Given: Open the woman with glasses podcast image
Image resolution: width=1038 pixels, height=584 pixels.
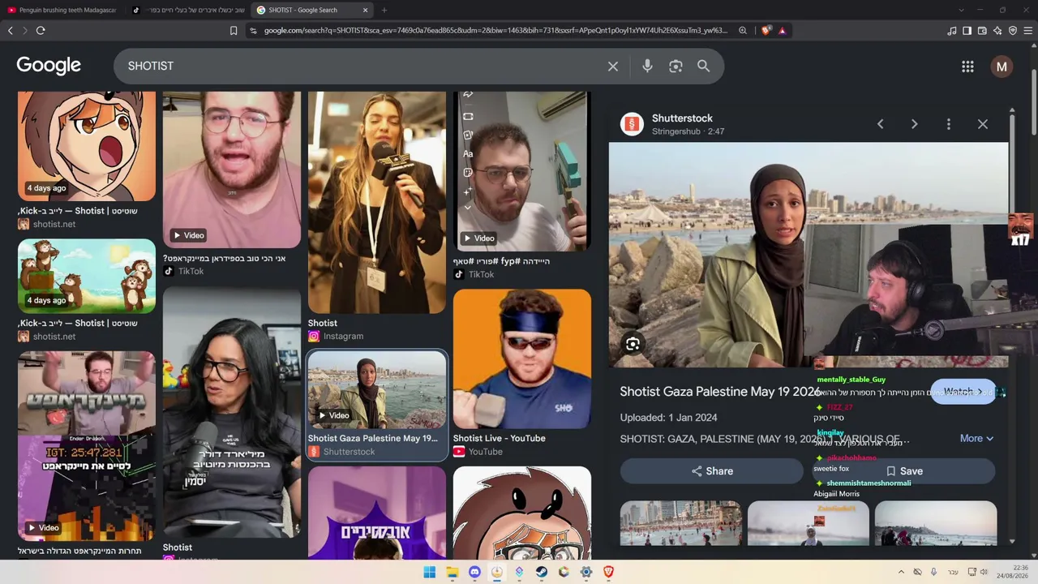Looking at the screenshot, I should click(x=232, y=412).
